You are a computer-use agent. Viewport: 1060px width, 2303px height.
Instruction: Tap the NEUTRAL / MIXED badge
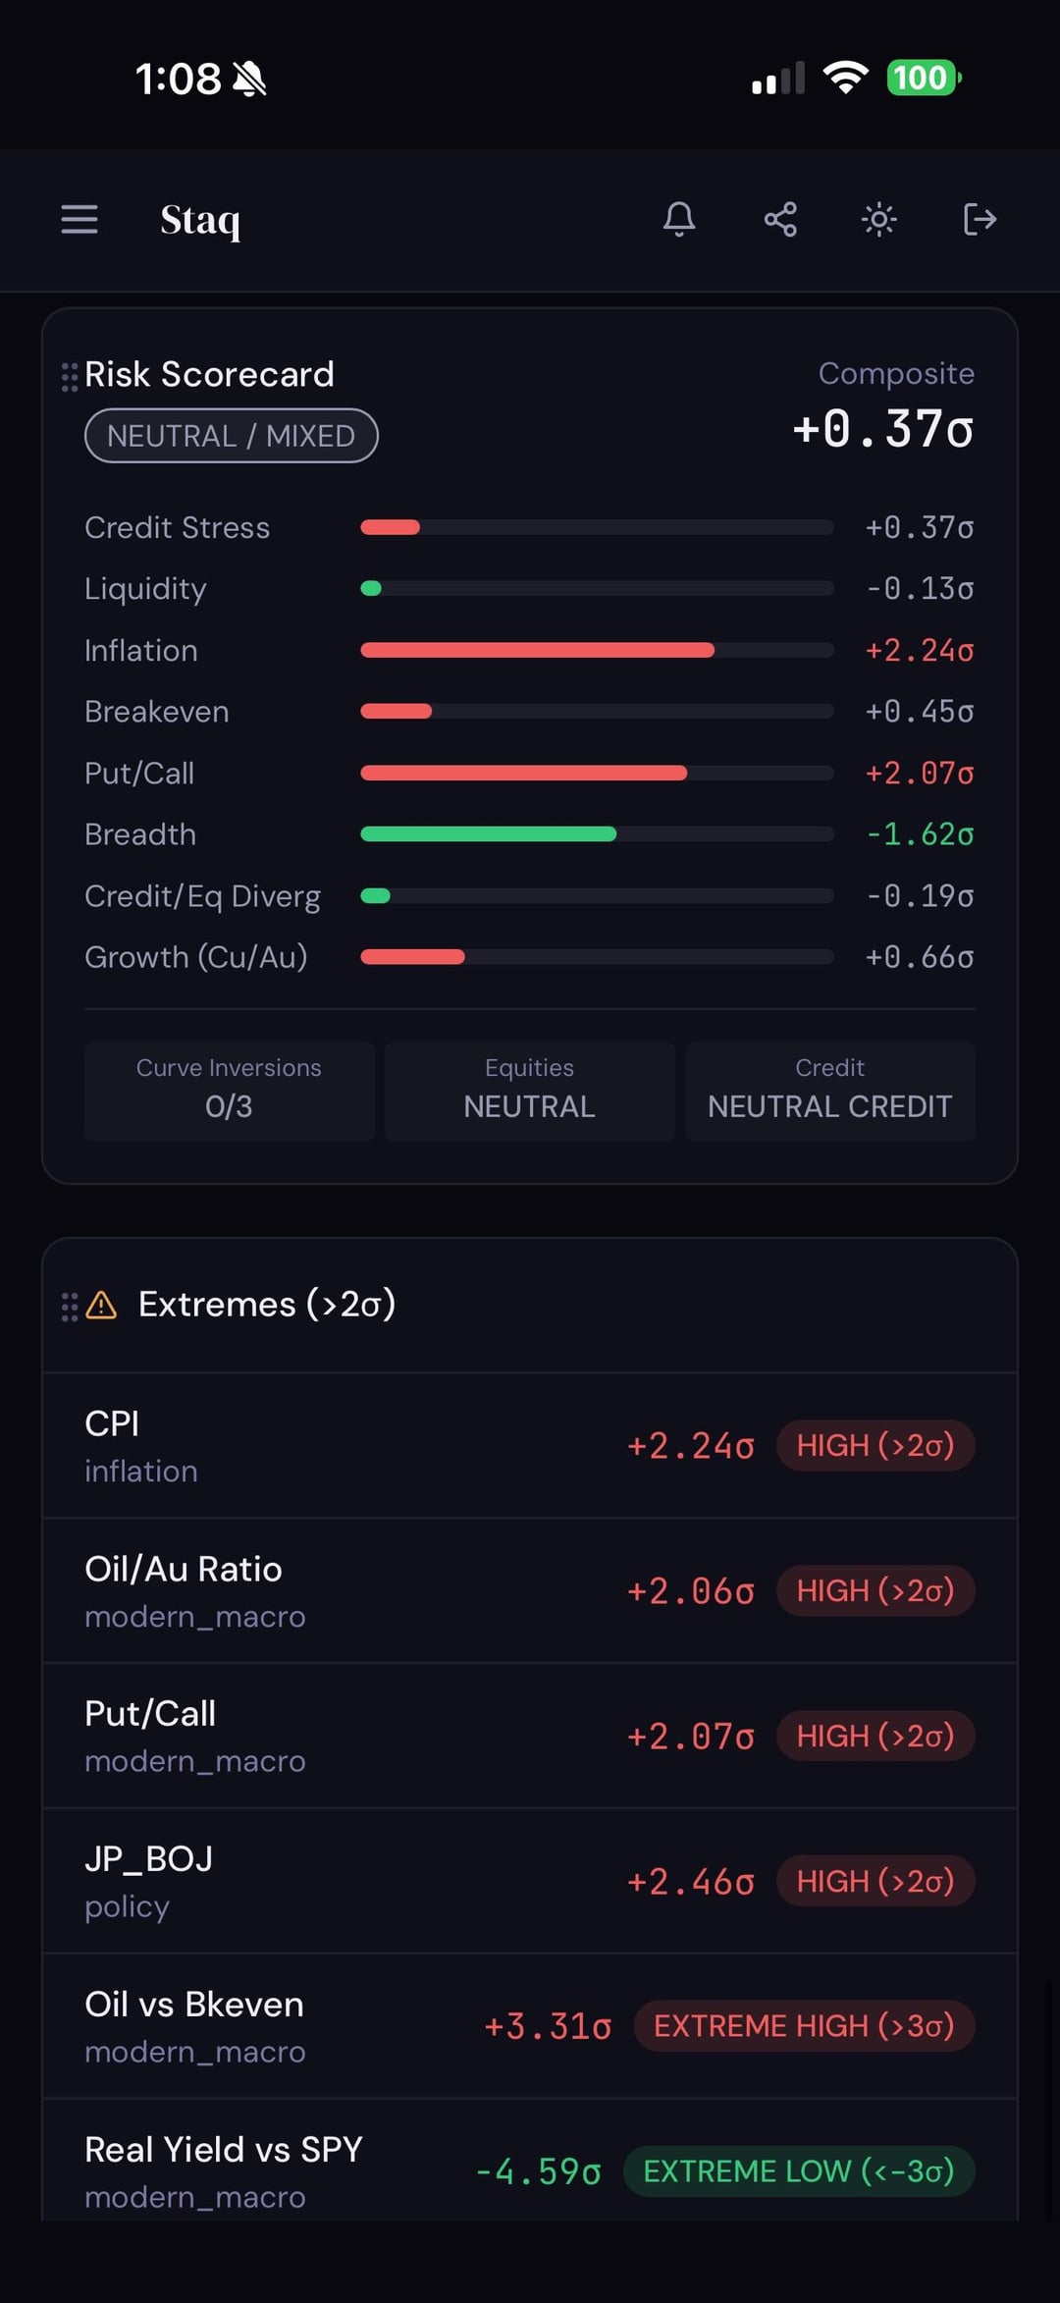[x=232, y=436]
